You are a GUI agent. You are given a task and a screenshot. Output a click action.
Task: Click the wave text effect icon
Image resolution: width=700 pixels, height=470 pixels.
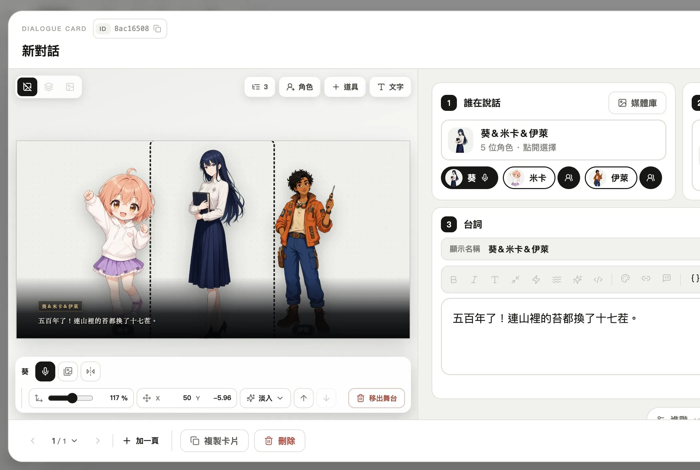click(557, 280)
